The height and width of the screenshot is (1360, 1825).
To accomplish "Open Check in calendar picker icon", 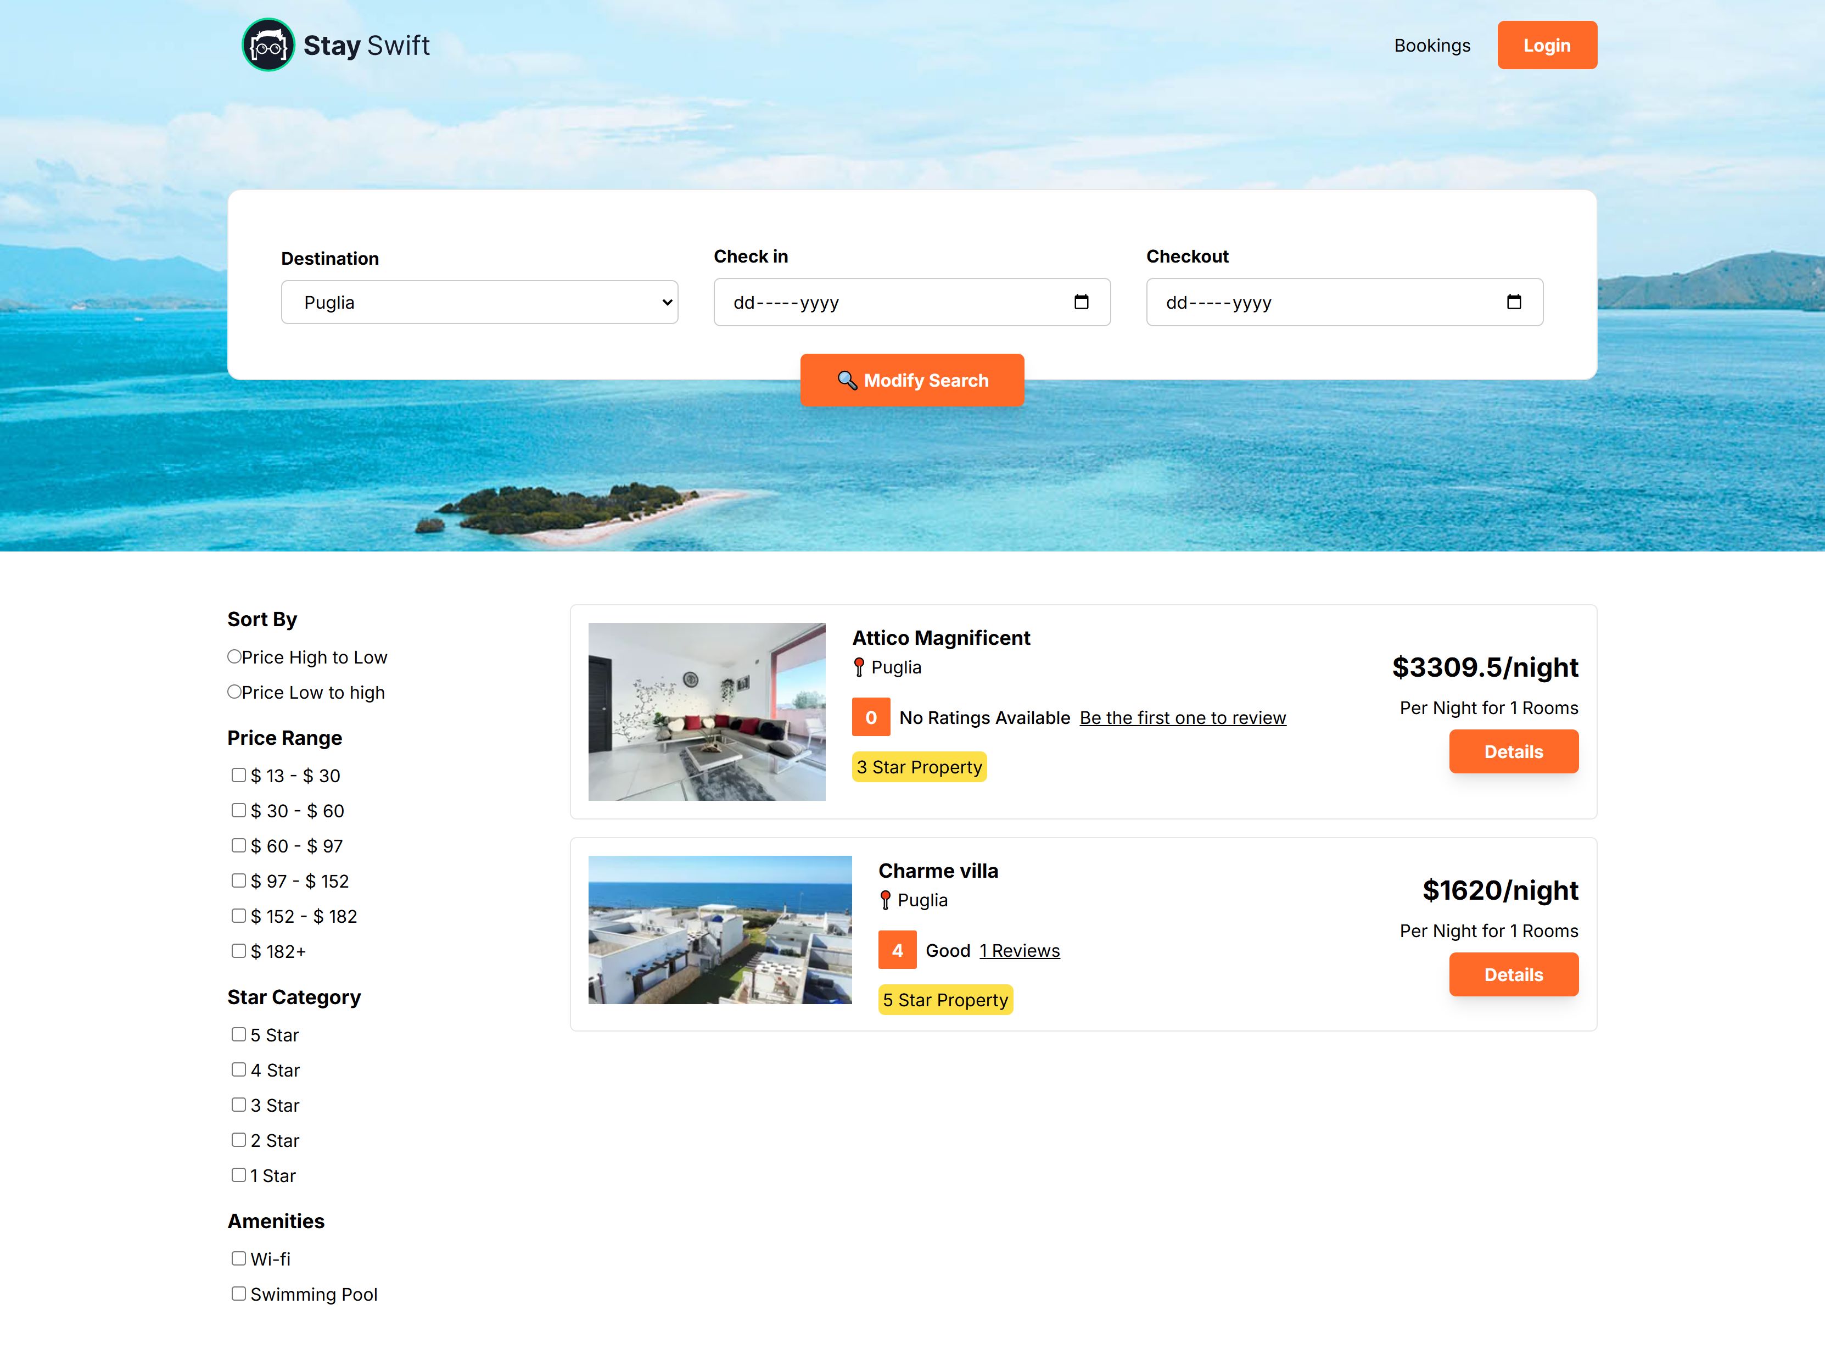I will [x=1081, y=302].
